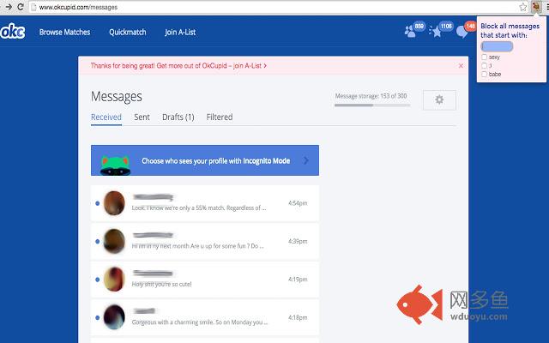Screen dimensions: 549x343
Task: Switch to the Sent tab
Action: tap(142, 117)
